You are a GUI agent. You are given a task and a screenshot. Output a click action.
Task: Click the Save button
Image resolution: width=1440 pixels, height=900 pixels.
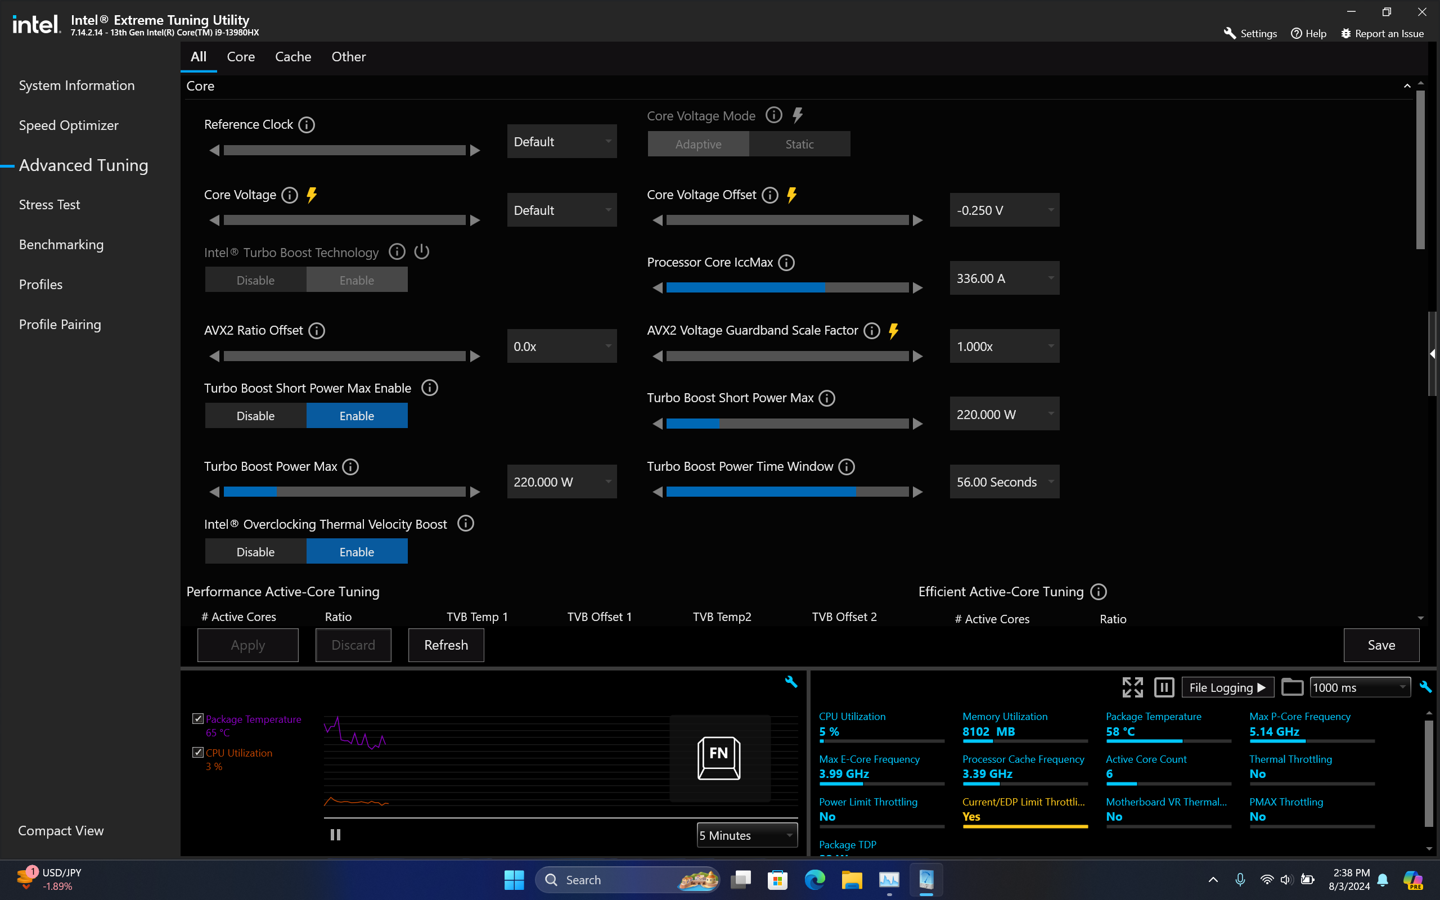(x=1381, y=645)
